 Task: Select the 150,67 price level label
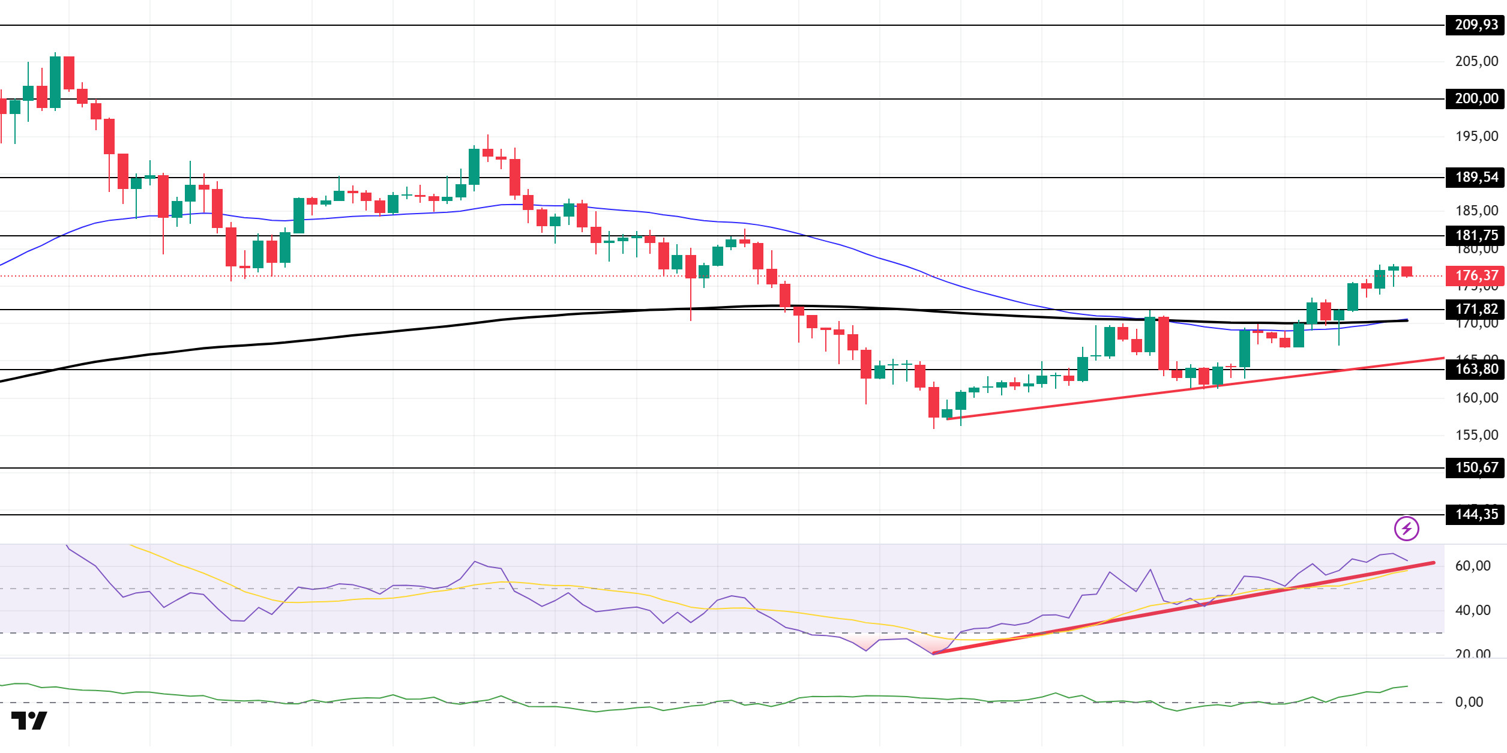[x=1475, y=467]
